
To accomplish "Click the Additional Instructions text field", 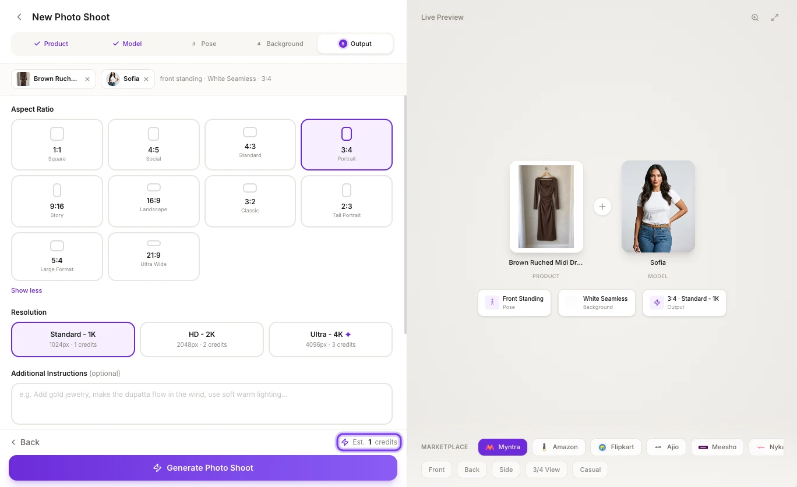I will [x=202, y=404].
